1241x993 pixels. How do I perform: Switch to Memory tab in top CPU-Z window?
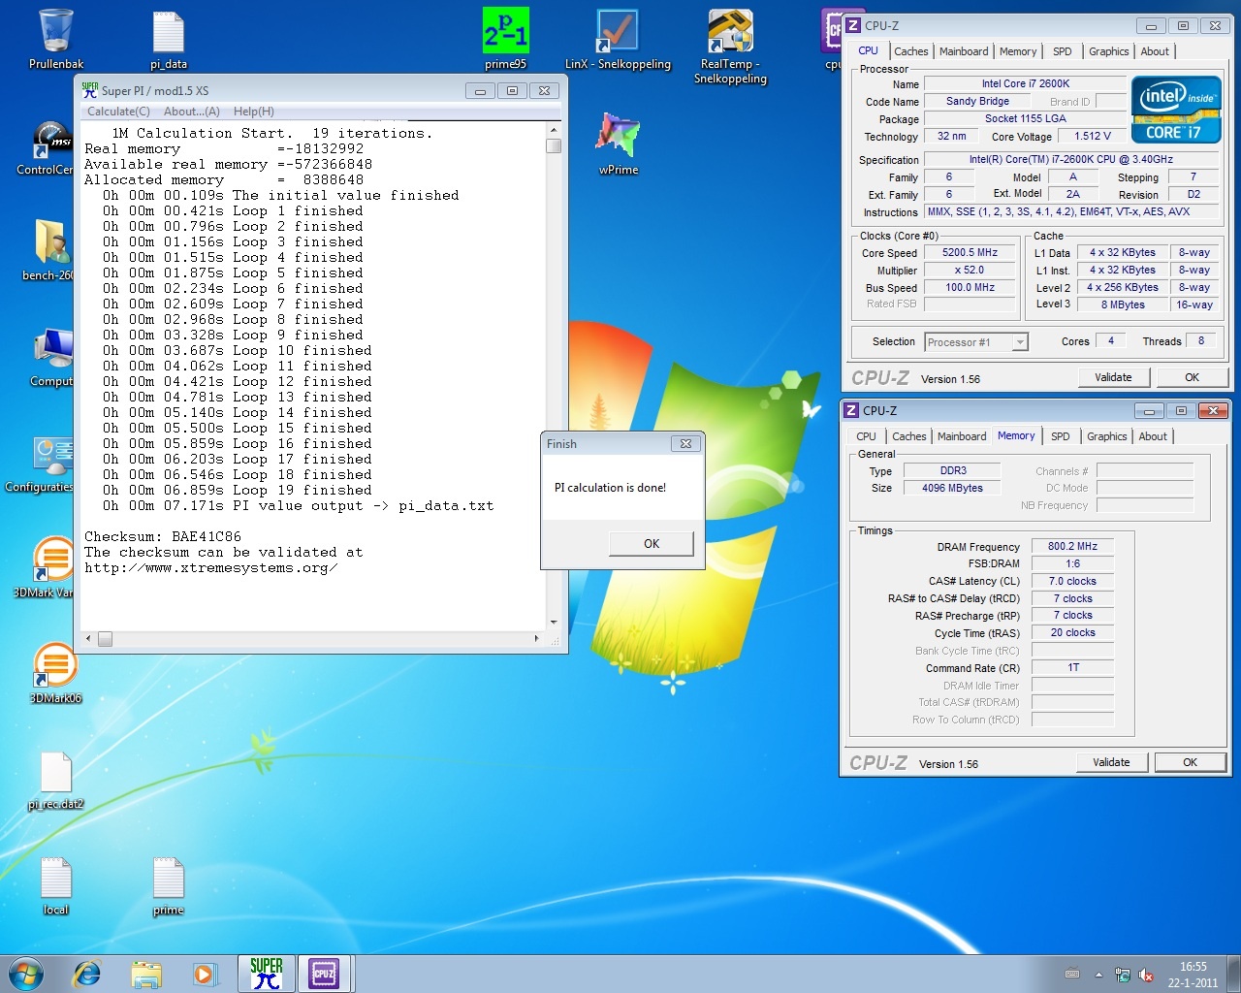(x=1018, y=51)
